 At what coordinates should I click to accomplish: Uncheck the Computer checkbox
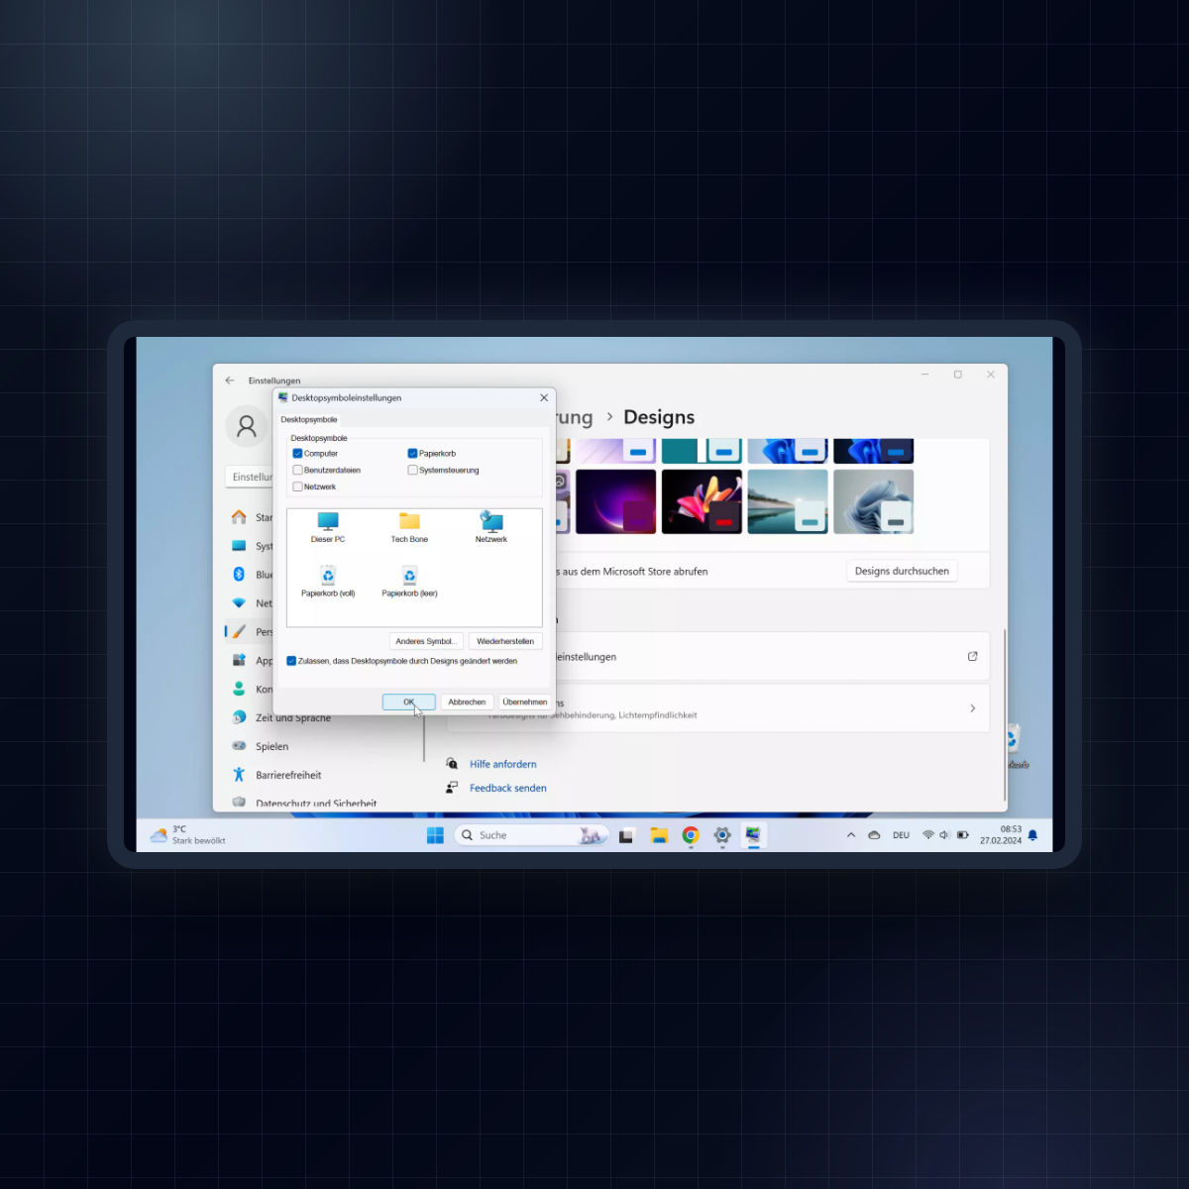(297, 454)
